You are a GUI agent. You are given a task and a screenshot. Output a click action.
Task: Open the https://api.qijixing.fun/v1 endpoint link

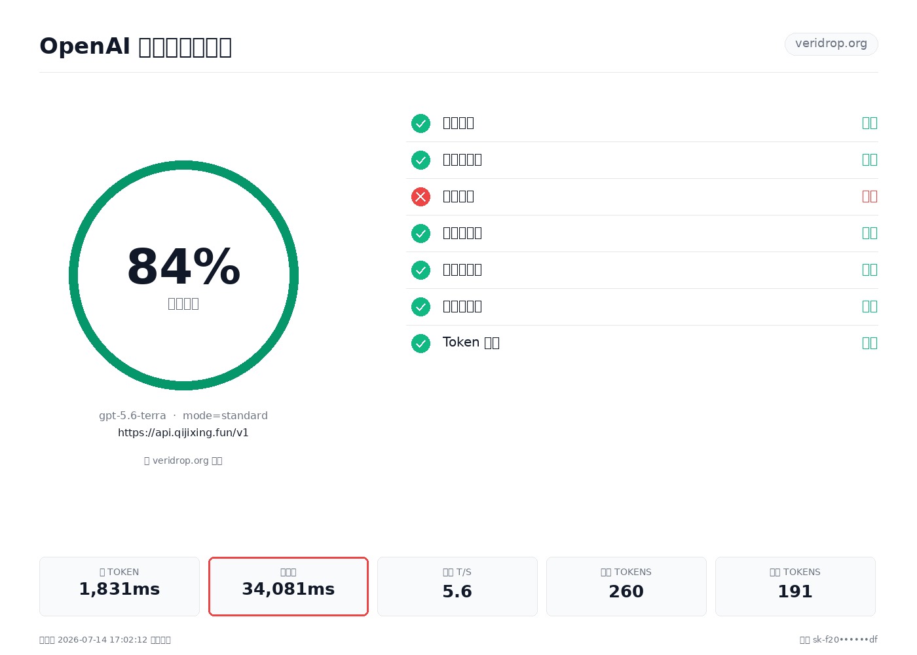tap(183, 432)
